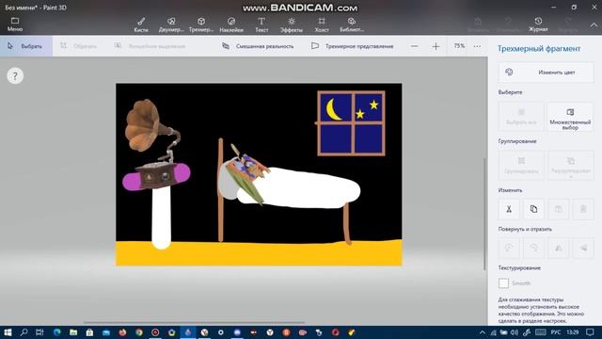Click the rotate right icon
This screenshot has width=602, height=339.
[533, 248]
